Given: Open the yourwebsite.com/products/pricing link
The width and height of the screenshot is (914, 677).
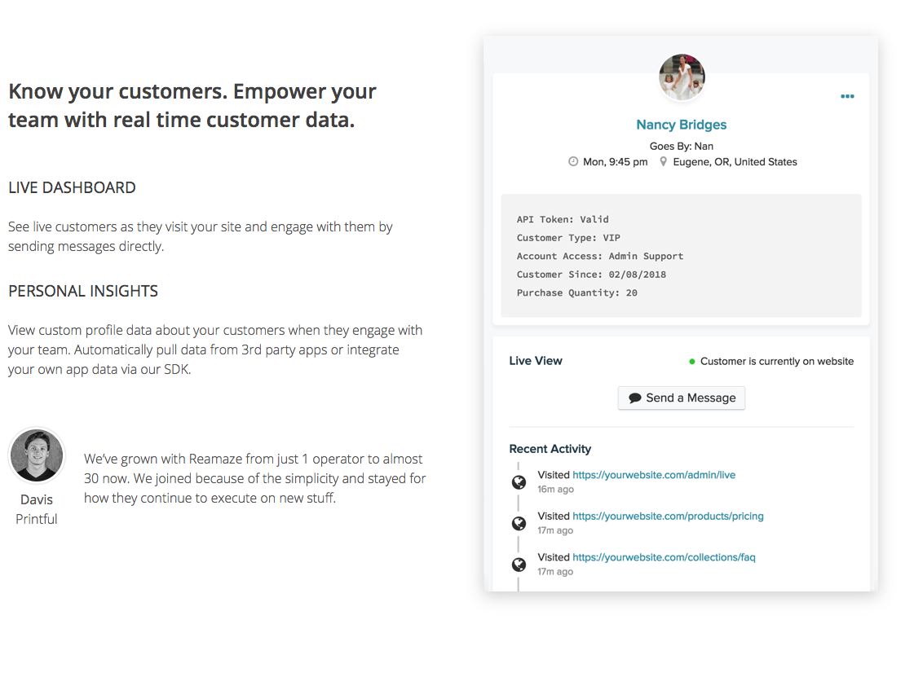Looking at the screenshot, I should (x=668, y=516).
